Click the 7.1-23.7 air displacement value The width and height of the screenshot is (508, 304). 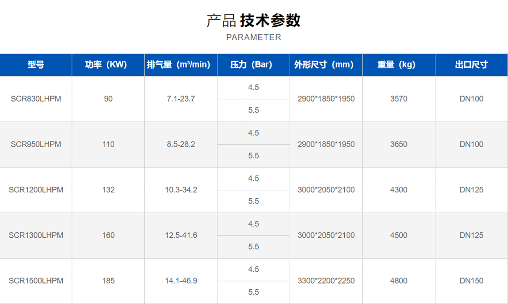[181, 99]
